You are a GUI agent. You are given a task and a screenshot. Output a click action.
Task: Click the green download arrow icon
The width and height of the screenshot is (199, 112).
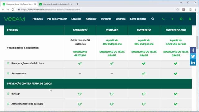tap(172, 19)
